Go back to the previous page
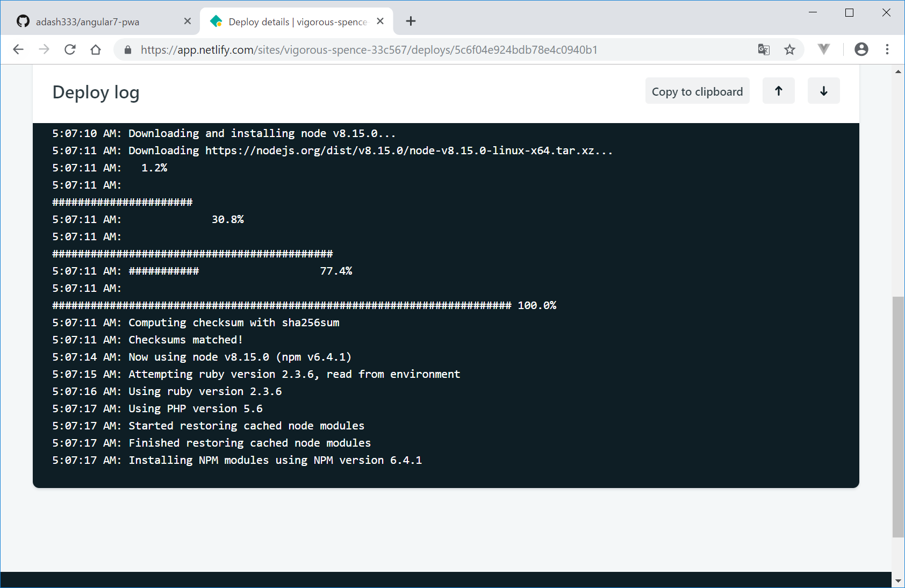 coord(18,49)
